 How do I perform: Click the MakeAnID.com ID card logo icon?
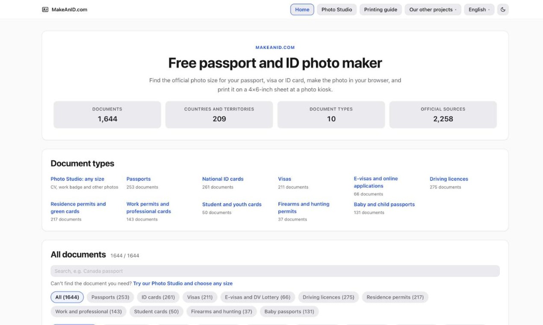(45, 9)
